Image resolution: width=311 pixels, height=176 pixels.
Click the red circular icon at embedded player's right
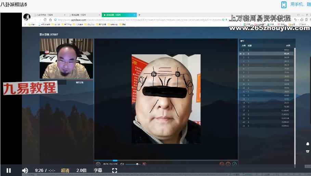pyautogui.click(x=222, y=164)
